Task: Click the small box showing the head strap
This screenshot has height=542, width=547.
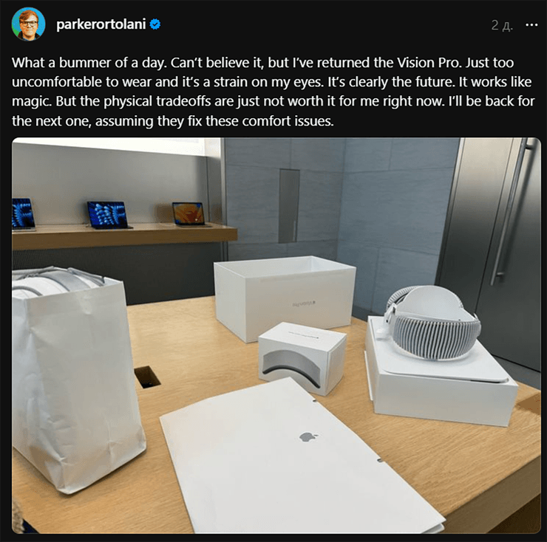Action: (302, 357)
